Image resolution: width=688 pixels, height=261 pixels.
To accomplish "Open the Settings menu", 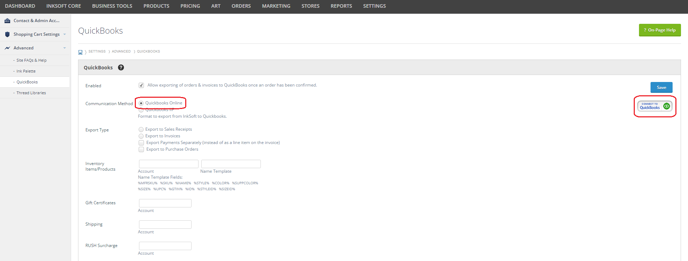I will [x=374, y=6].
